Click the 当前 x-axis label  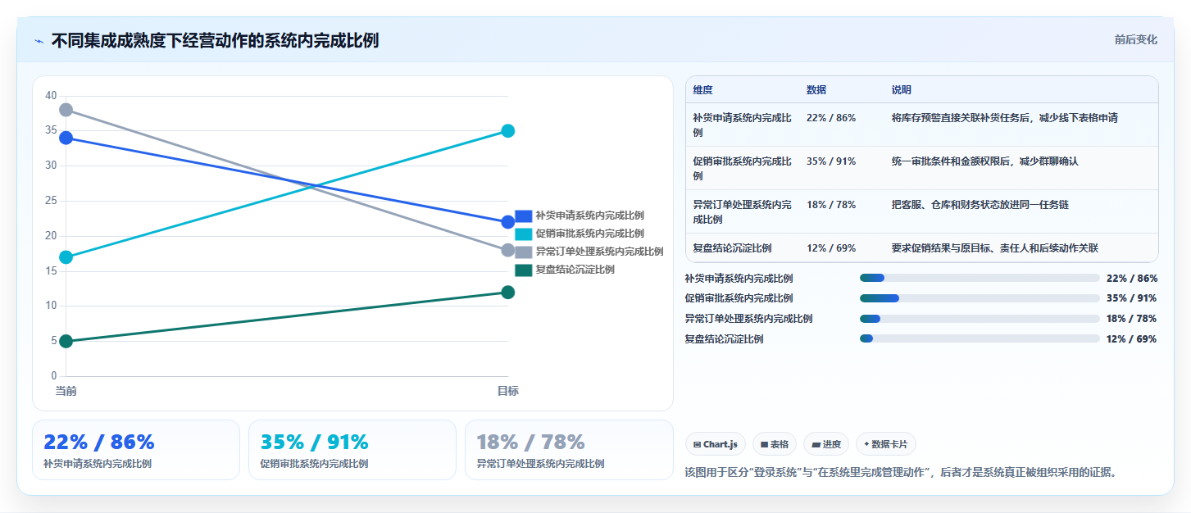point(66,391)
